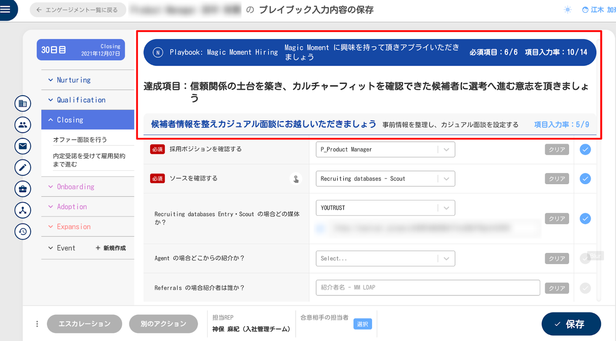Open the people contacts sidebar icon
Screen dimensions: 616x341
pos(23,125)
